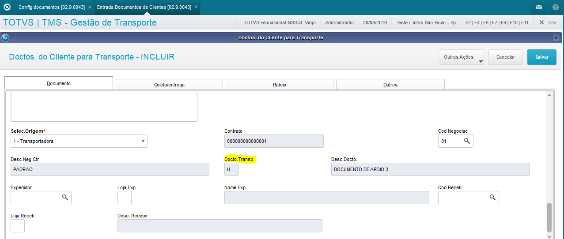Click the Desc.Docto. field DOCUMENTO DE APOIO 3

(x=430, y=169)
